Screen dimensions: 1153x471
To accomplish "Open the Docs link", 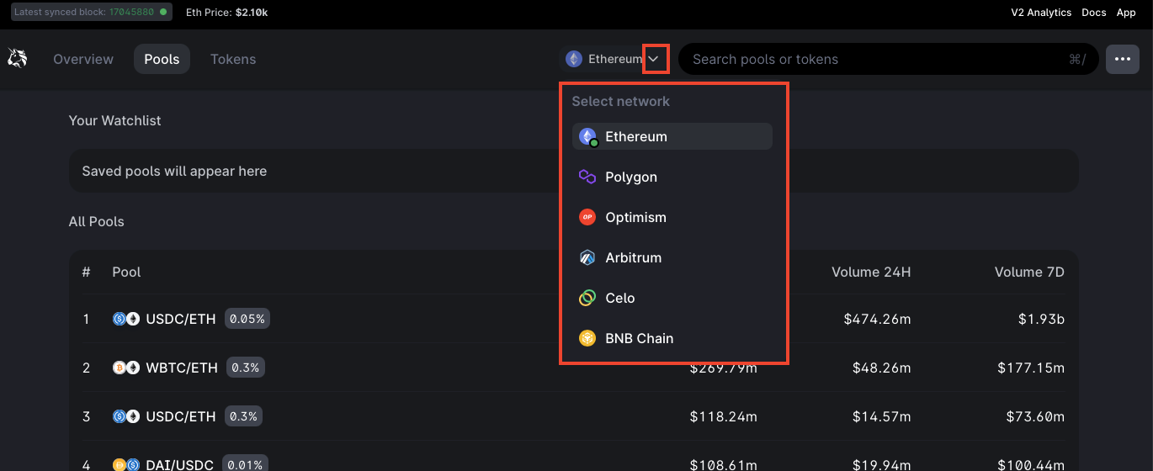I will [x=1094, y=13].
